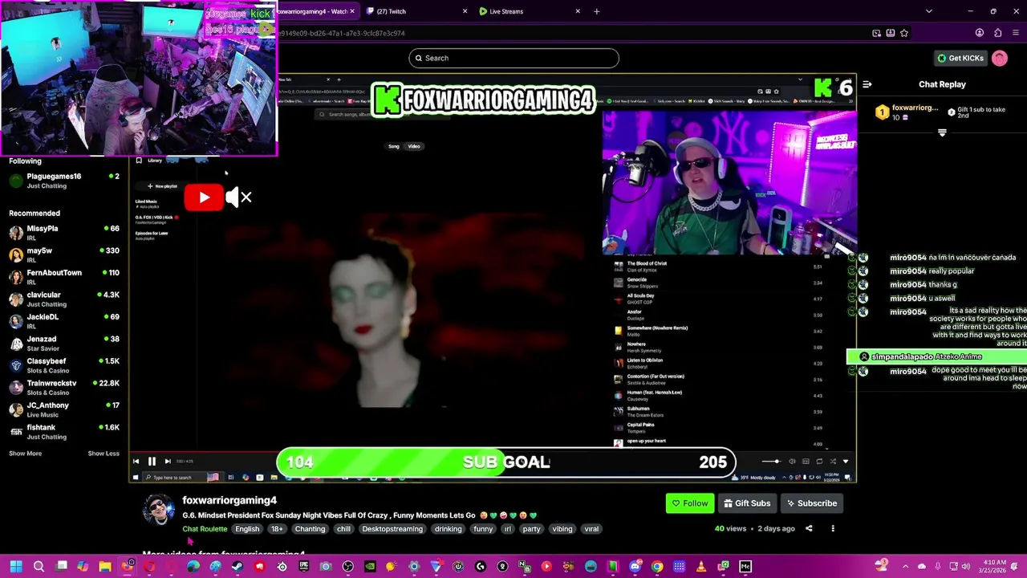1027x578 pixels.
Task: Open VLC media player from taskbar
Action: [x=701, y=567]
